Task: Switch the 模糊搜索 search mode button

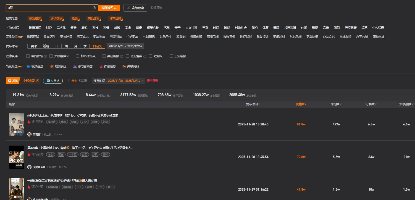Action: click(109, 8)
